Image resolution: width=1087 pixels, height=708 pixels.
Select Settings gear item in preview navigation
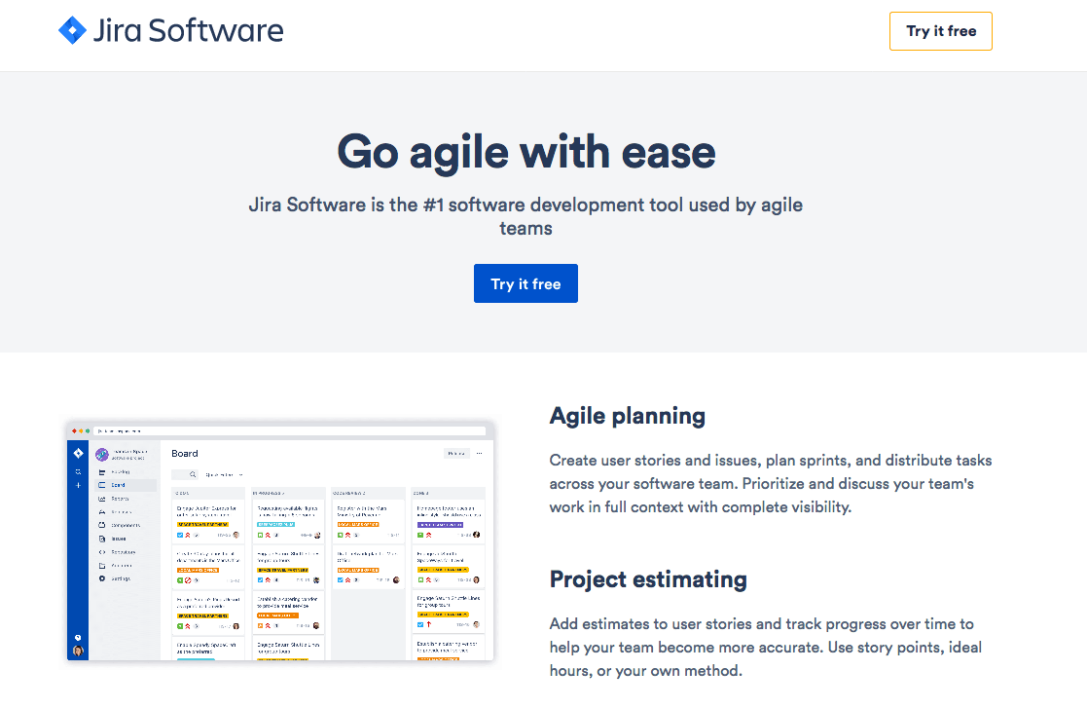coord(115,578)
